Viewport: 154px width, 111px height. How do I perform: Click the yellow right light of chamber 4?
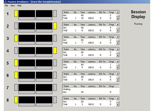point(55,50)
